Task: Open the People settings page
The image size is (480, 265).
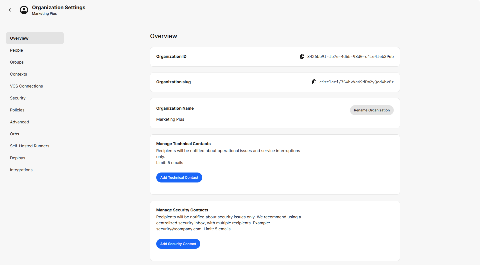Action: pos(16,50)
